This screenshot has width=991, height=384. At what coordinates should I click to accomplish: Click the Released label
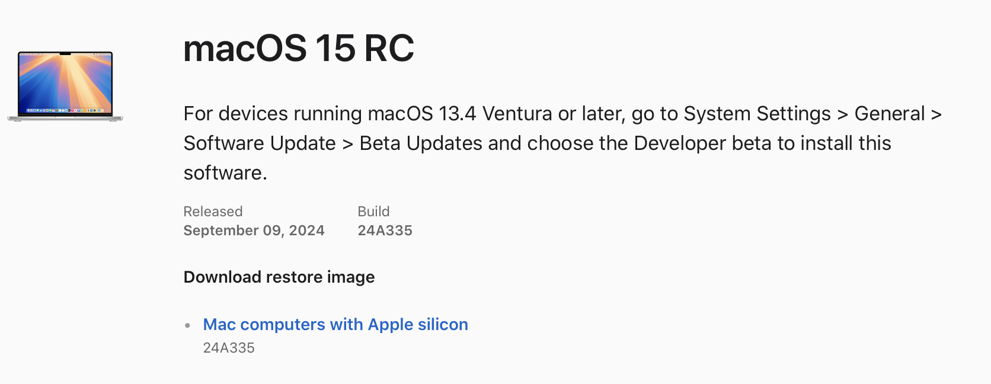[x=213, y=212]
